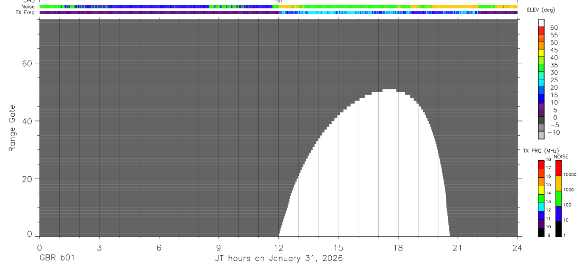
Task: Click the red 55–60 degree elevation swatch
Action: point(541,30)
